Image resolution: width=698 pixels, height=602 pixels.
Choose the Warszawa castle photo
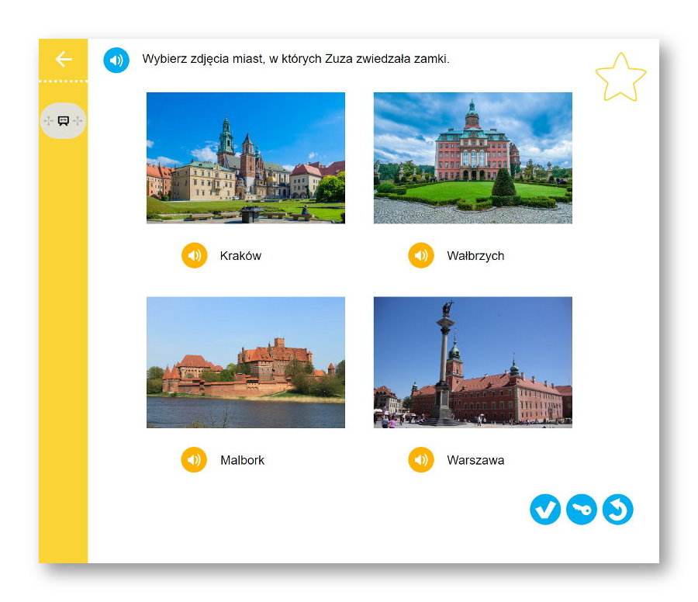pyautogui.click(x=473, y=362)
